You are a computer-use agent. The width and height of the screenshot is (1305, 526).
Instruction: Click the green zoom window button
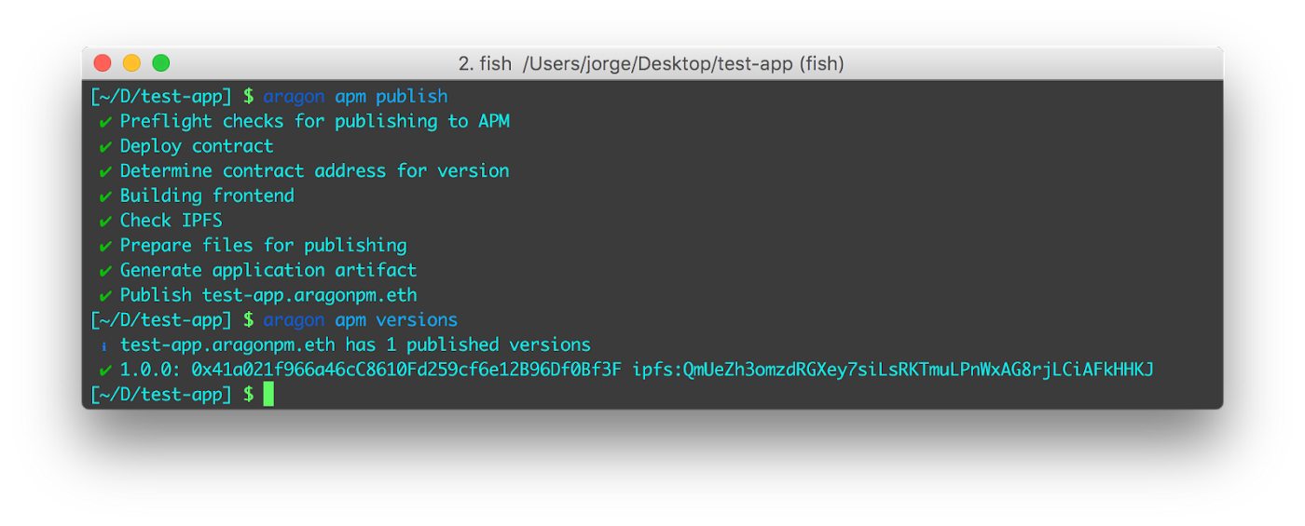[161, 63]
